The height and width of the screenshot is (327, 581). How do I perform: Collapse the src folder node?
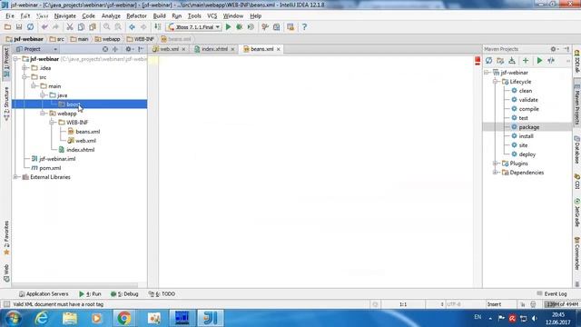pos(25,77)
